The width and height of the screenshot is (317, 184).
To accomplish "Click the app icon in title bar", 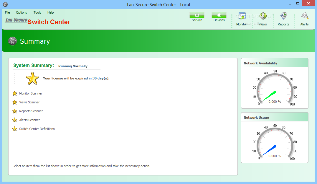I will [6, 4].
